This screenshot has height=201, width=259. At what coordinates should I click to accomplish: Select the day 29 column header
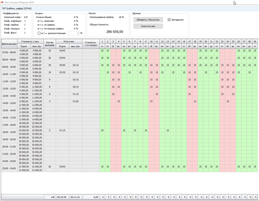click(x=255, y=42)
